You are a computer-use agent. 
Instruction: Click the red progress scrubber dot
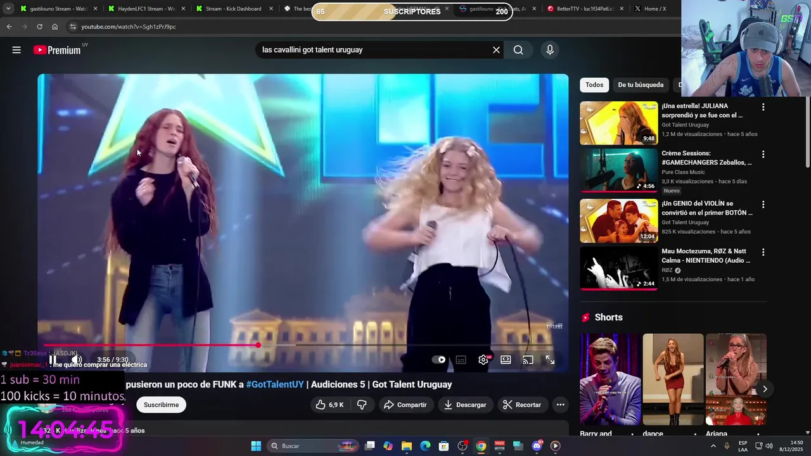(x=258, y=345)
